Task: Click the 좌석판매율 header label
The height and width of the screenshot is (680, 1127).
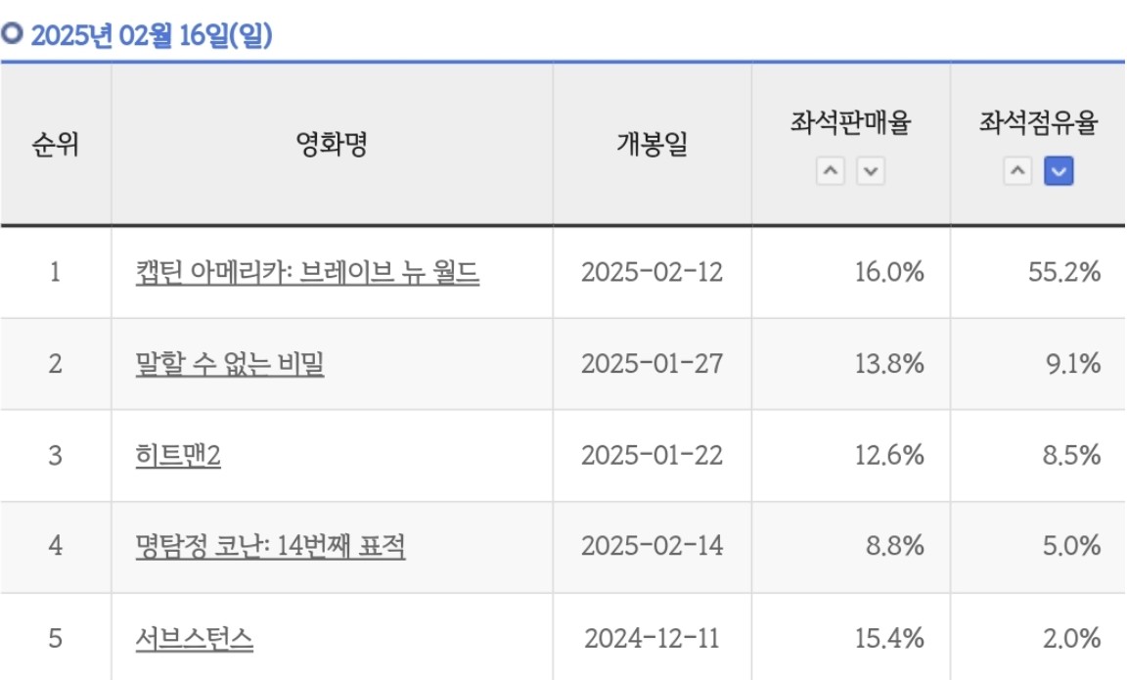Action: pos(850,124)
